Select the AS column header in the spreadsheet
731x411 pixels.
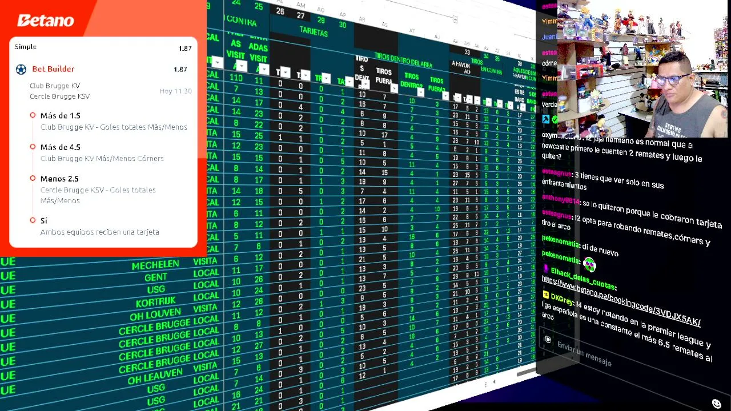pyautogui.click(x=384, y=25)
